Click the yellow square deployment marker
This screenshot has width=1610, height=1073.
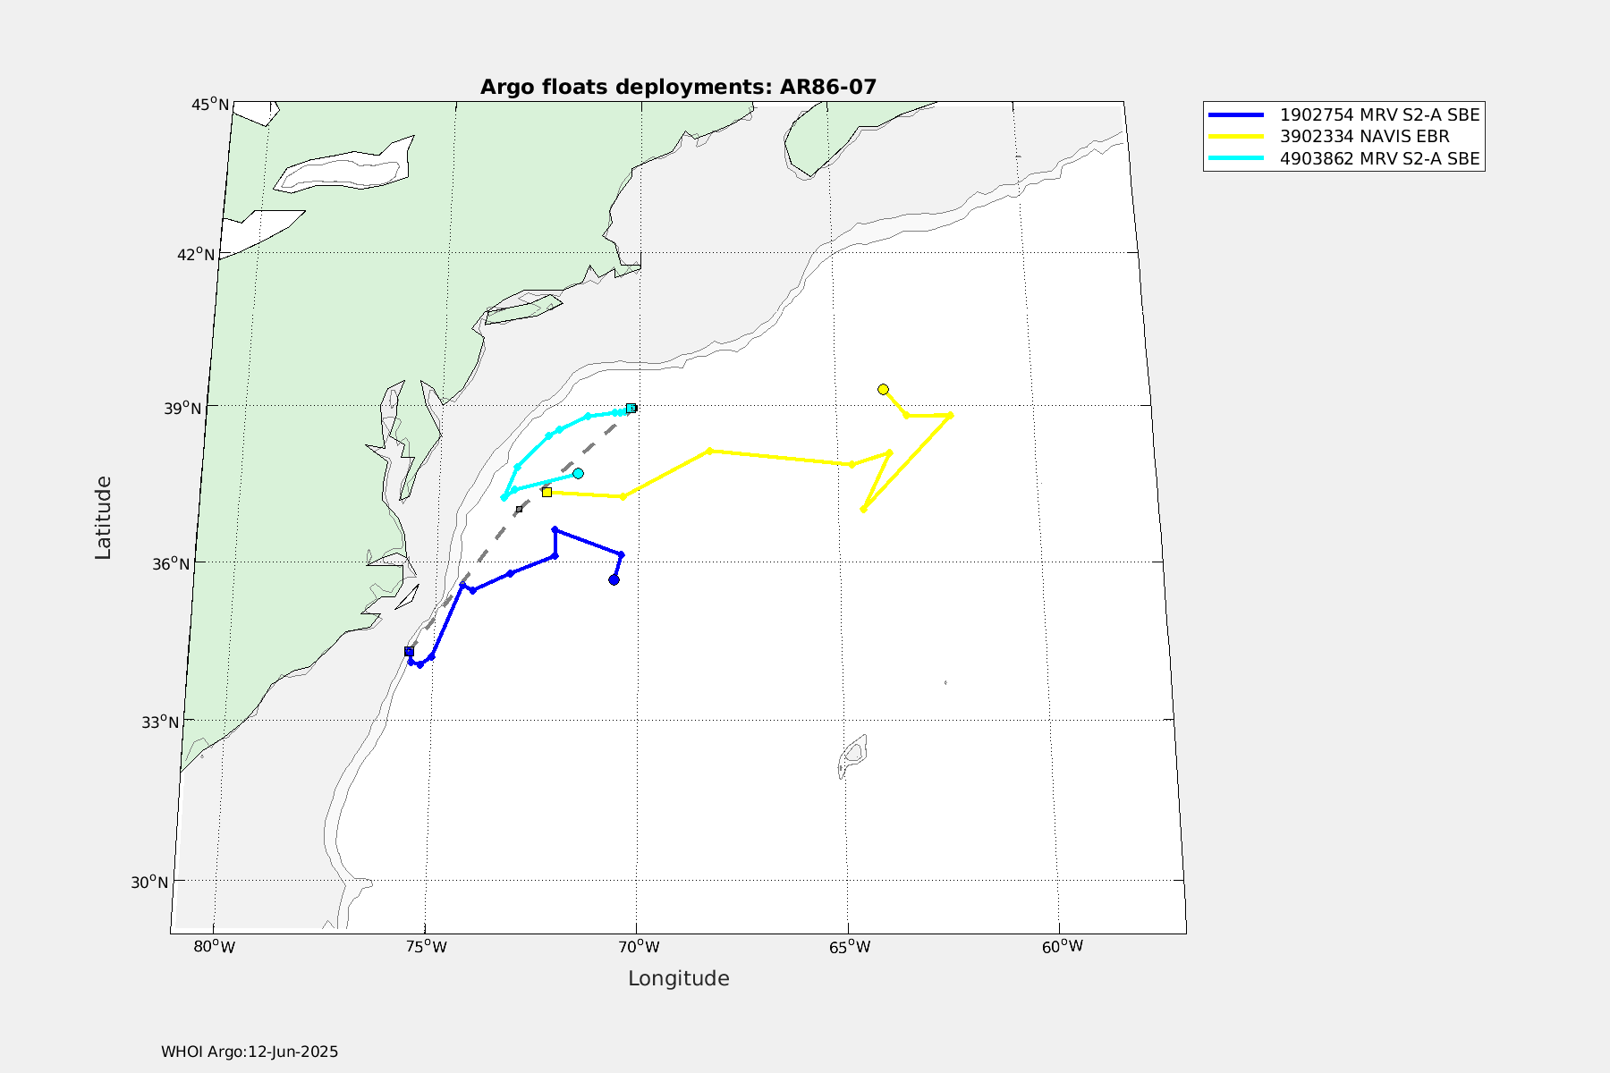[547, 492]
